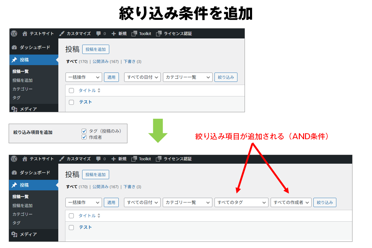Click Toolkit icon in top admin bar
The width and height of the screenshot is (372, 248).
[x=134, y=33]
